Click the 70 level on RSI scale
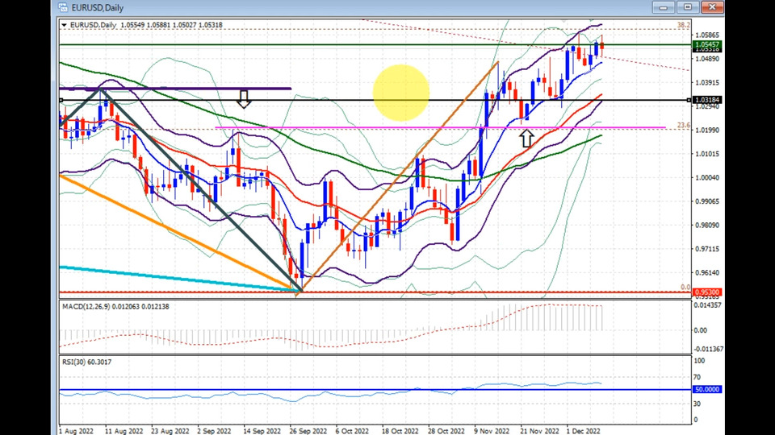775x435 pixels. 697,377
